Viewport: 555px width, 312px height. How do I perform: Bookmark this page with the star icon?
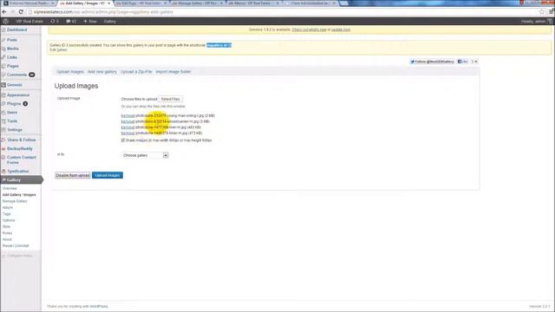pos(541,11)
